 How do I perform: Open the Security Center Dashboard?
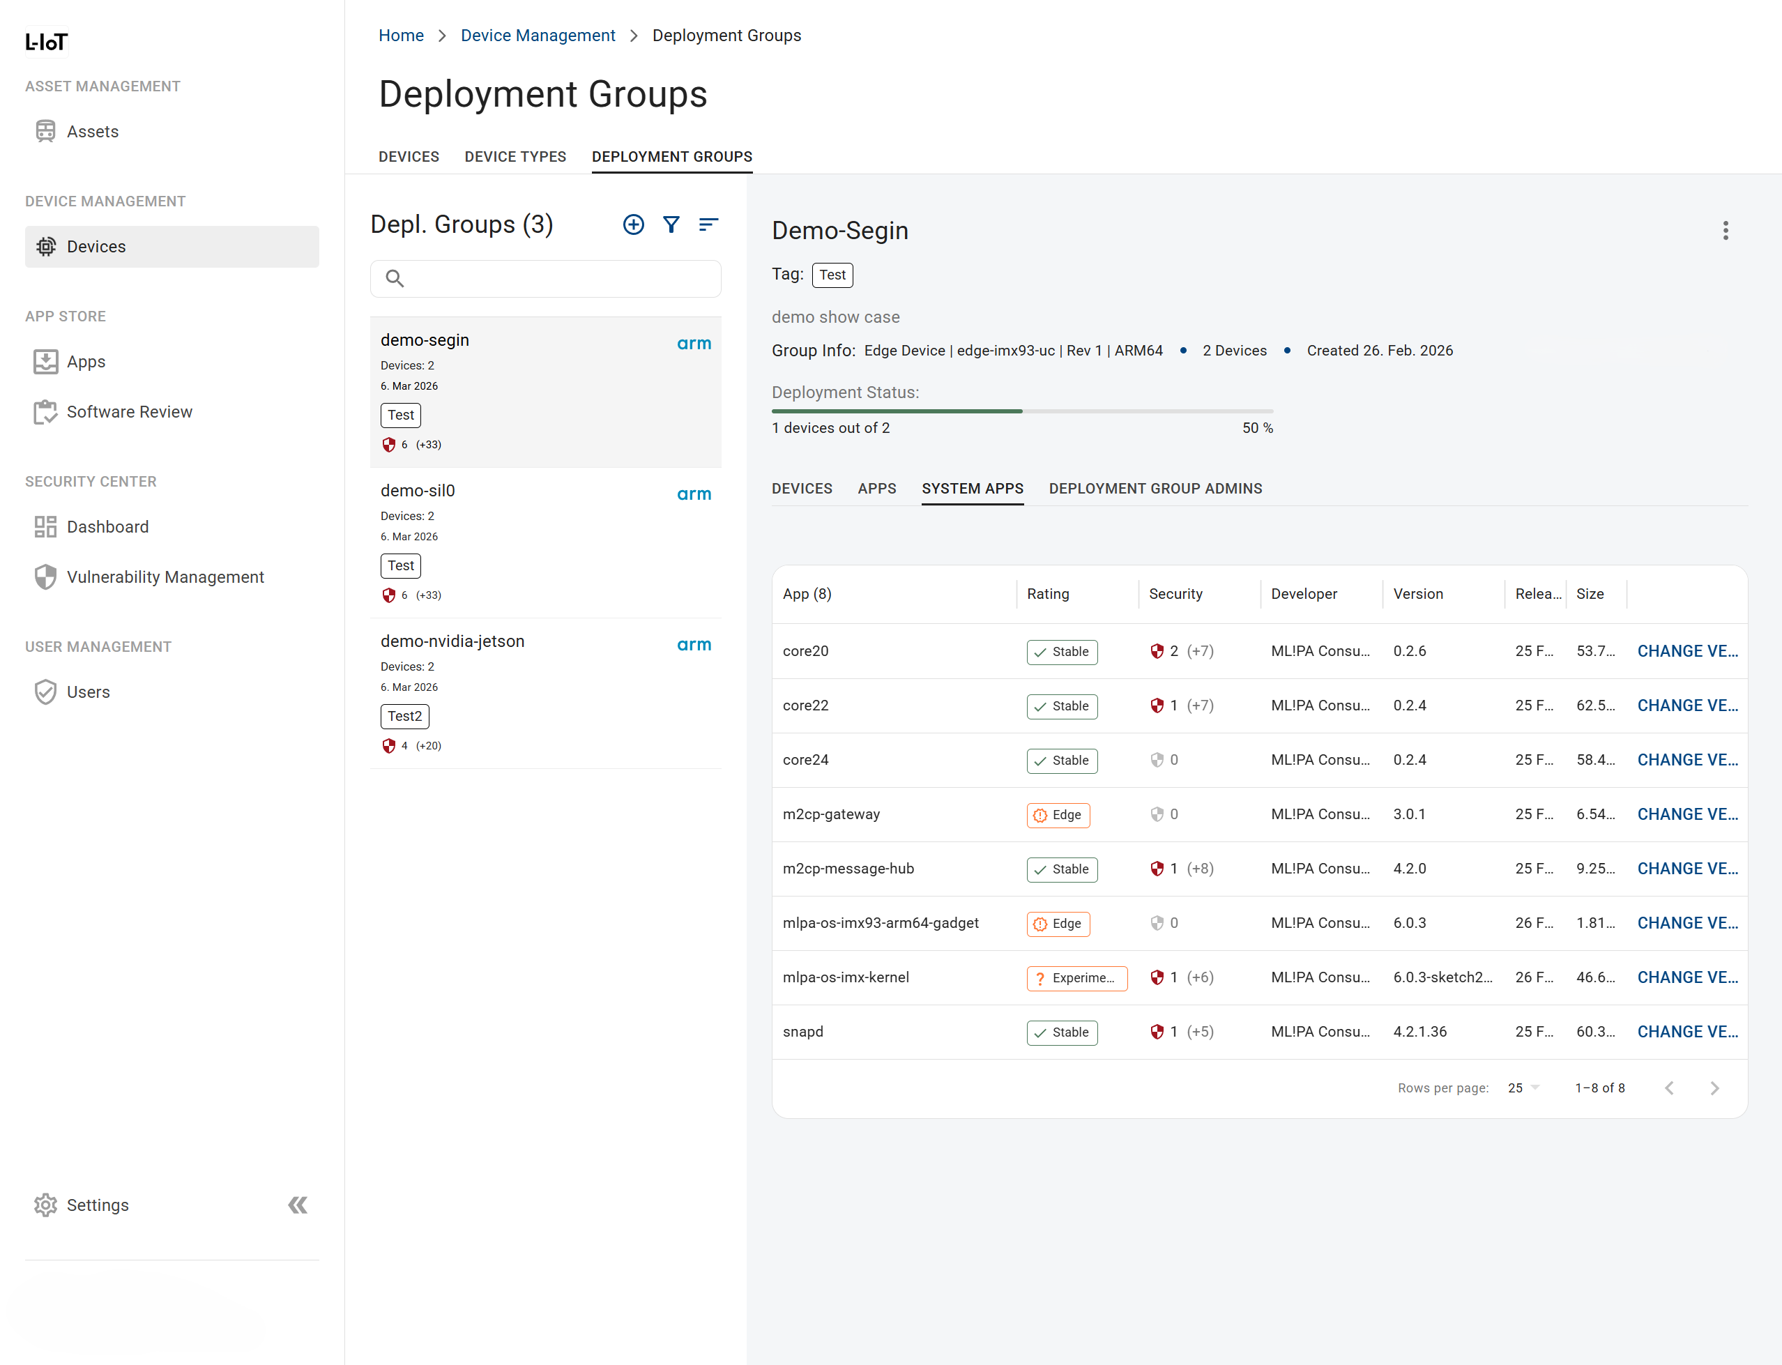tap(108, 526)
